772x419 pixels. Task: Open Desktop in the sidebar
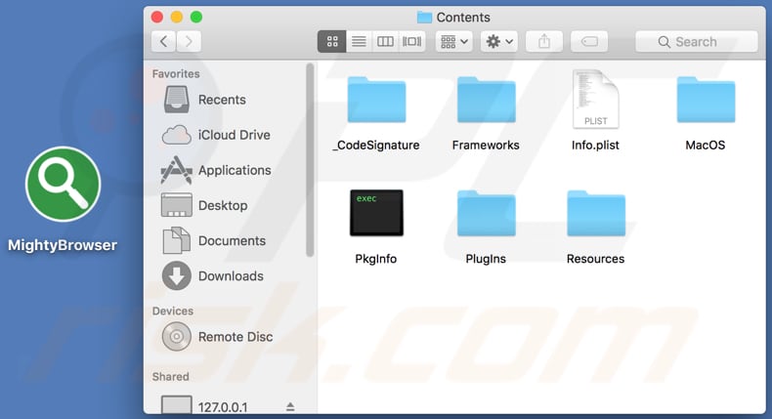click(x=205, y=205)
